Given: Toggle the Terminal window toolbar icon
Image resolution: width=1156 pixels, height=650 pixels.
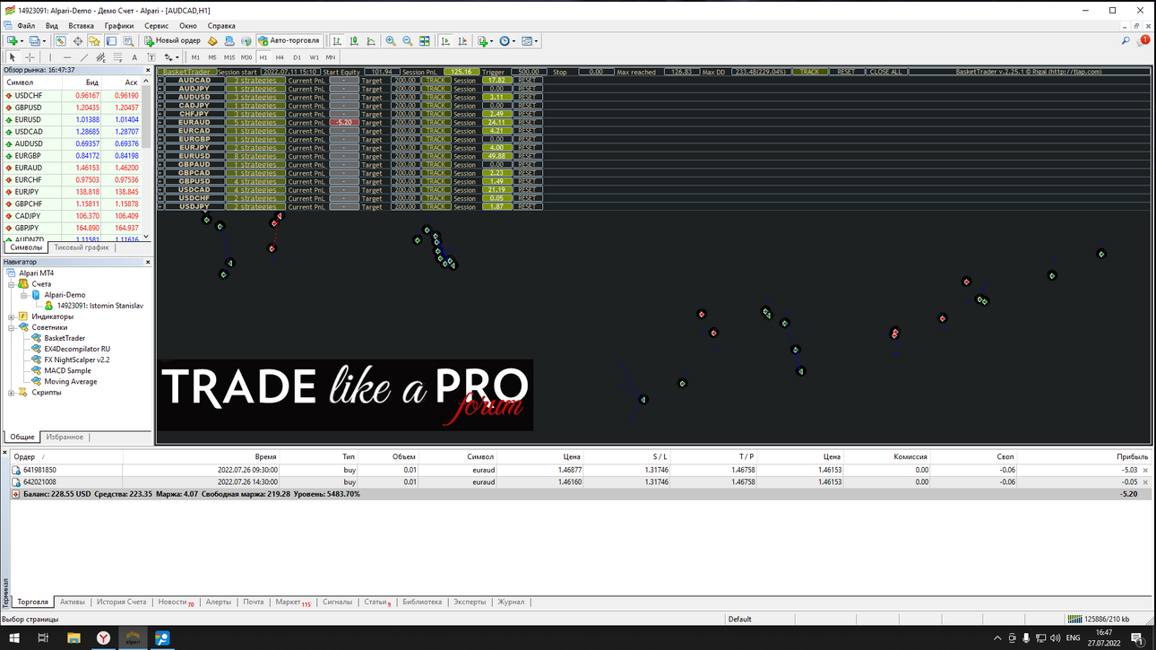Looking at the screenshot, I should pos(111,40).
